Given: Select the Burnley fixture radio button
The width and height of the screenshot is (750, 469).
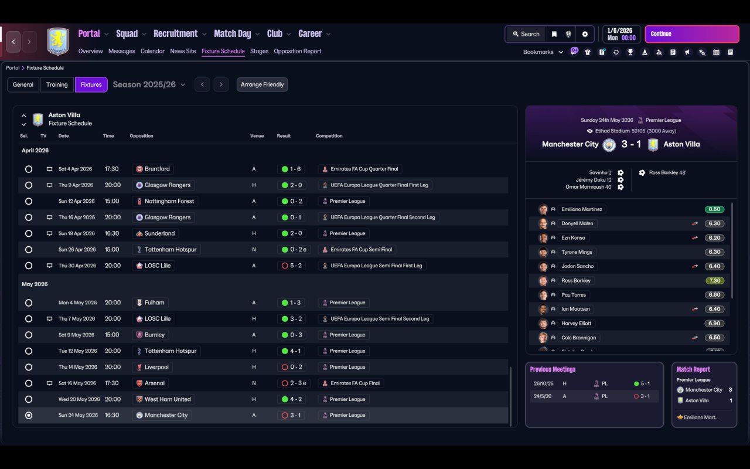Looking at the screenshot, I should coord(29,335).
